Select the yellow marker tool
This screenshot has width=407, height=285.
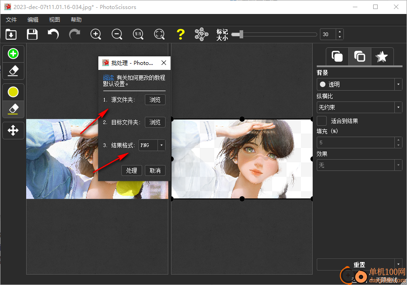coord(13,92)
